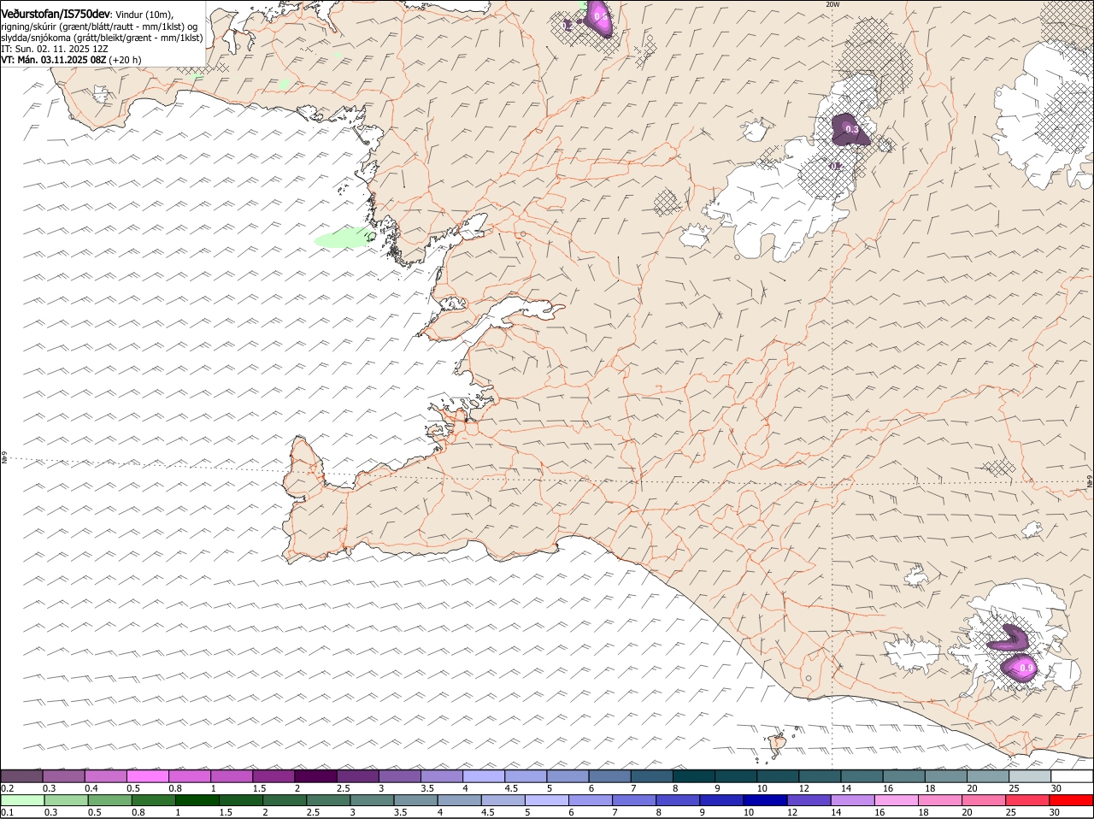Select lower legend swatch between 2.5 and 3
Screen dimensions: 1094x819
[x=328, y=800]
